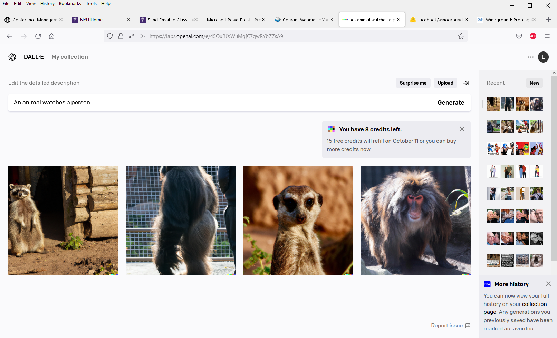The height and width of the screenshot is (338, 557).
Task: Follow the collection page link
Action: (x=534, y=304)
